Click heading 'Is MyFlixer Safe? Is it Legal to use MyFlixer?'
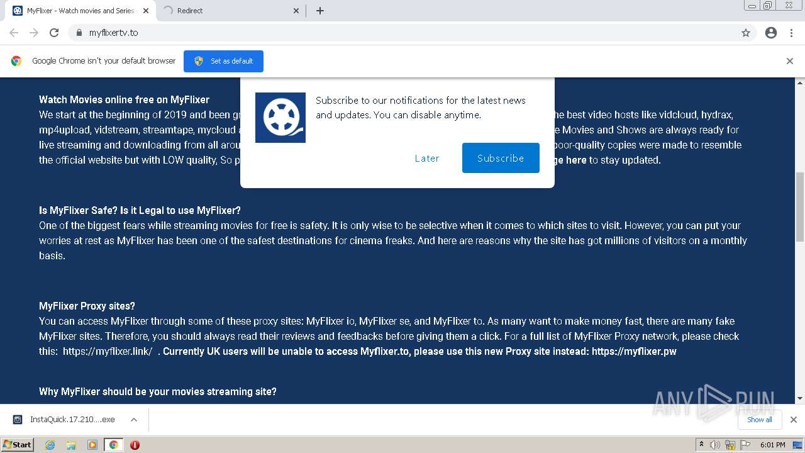The width and height of the screenshot is (805, 453). pyautogui.click(x=140, y=210)
